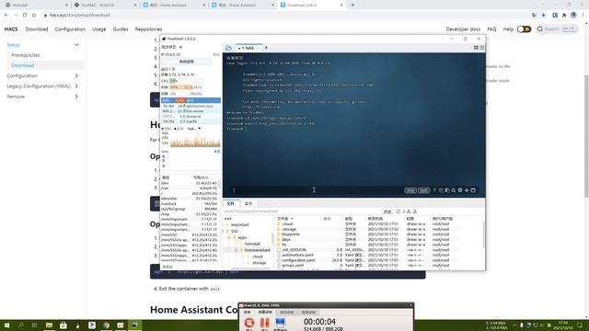
Task: Expand Legacy Configuration (YAML) section
Action: point(76,86)
